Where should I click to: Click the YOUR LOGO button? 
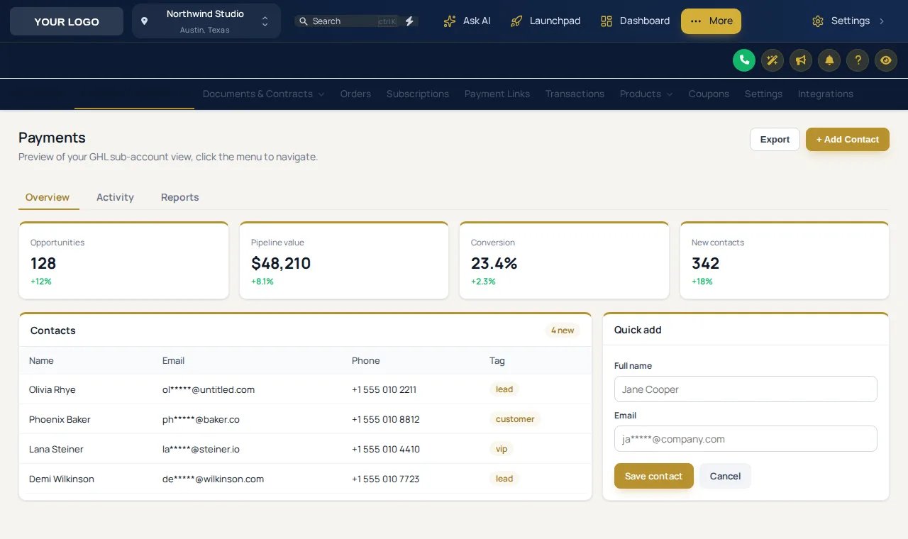[67, 21]
